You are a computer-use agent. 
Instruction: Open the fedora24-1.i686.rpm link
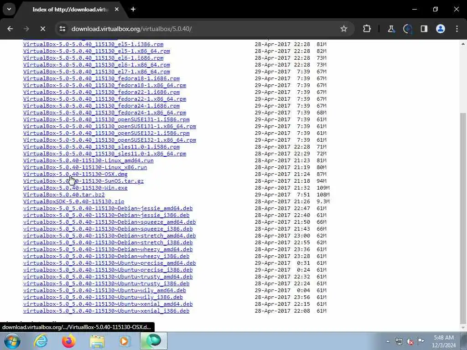pyautogui.click(x=102, y=106)
